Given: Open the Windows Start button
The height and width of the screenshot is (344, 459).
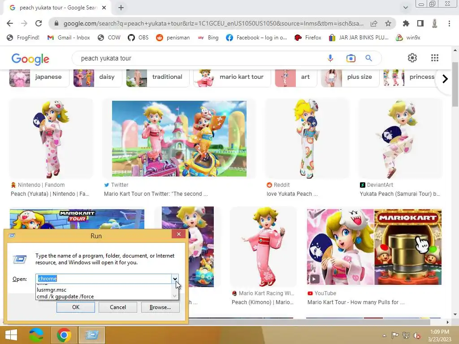Looking at the screenshot, I should click(11, 335).
